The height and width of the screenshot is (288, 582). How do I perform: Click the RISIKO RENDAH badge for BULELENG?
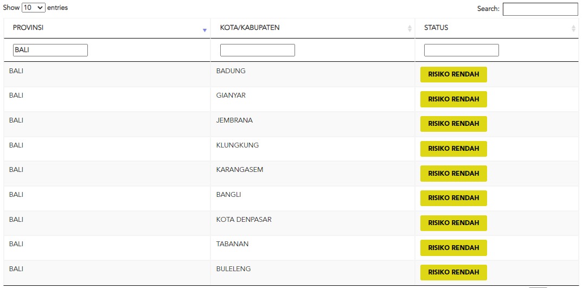tap(453, 272)
